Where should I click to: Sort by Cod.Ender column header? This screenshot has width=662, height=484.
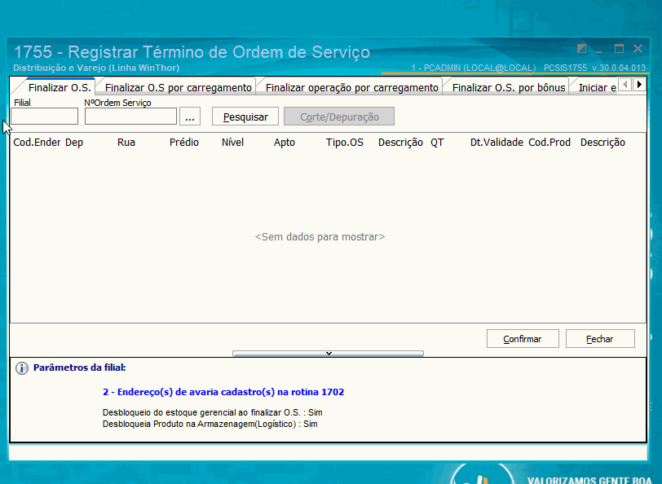pos(37,143)
